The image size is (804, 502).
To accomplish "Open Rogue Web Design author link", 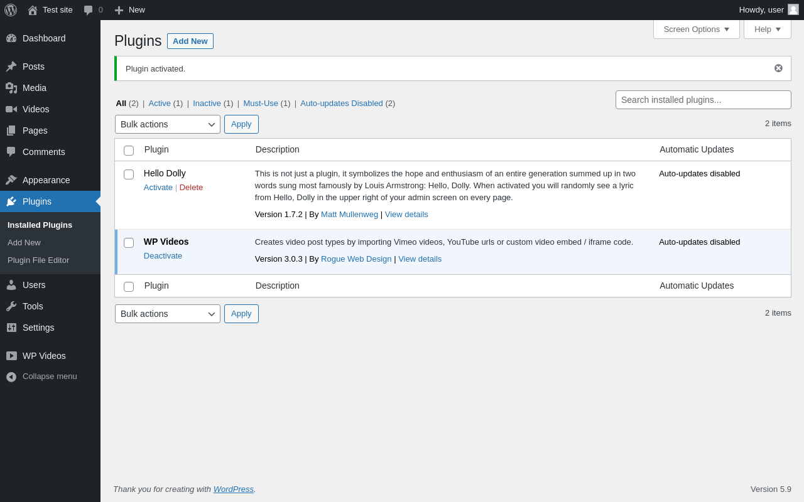I will pyautogui.click(x=356, y=259).
